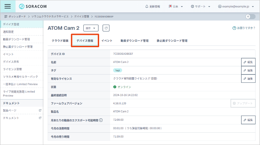This screenshot has width=260, height=145.
Task: Click the info icon beside エクスポート可能時間
Action: tap(101, 120)
